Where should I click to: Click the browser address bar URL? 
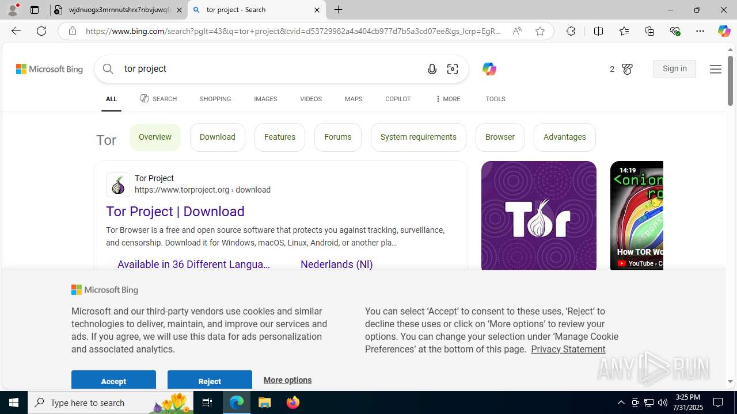point(294,31)
